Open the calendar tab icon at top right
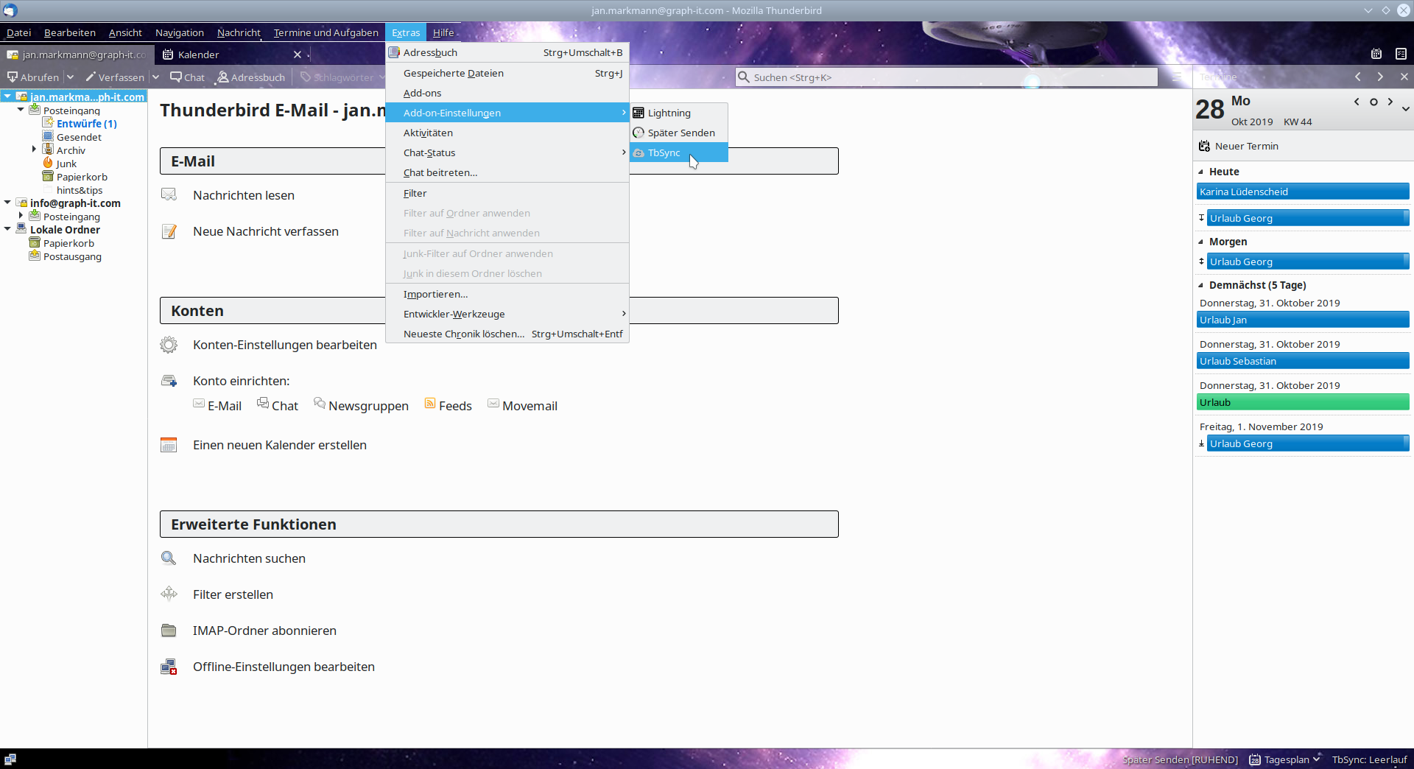Screen dimensions: 1414x769 tap(1376, 54)
